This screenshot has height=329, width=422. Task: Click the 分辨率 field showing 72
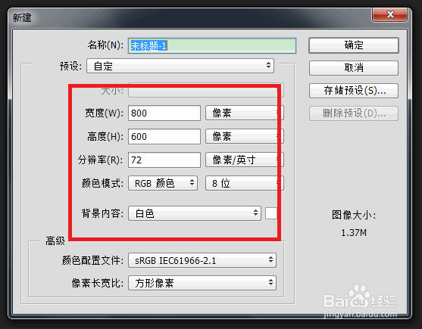point(164,160)
